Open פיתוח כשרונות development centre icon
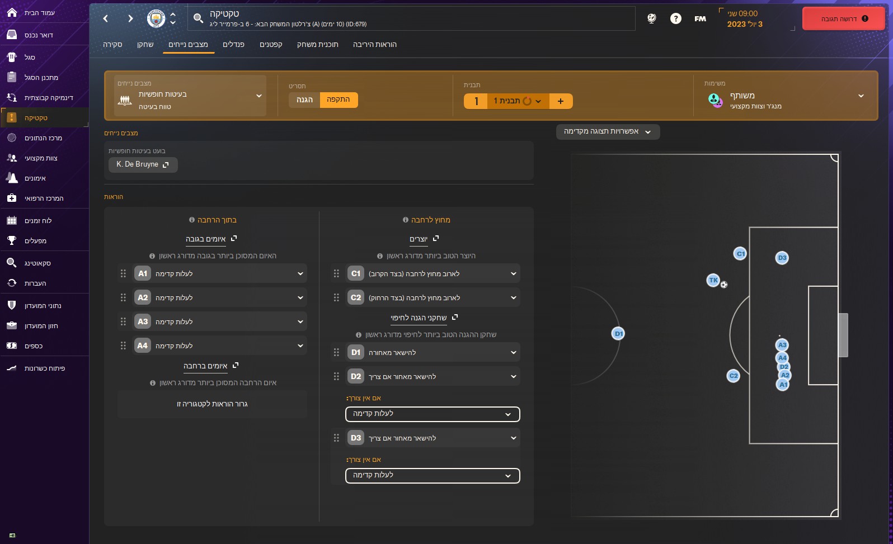Screen dimensions: 893x544 point(12,368)
